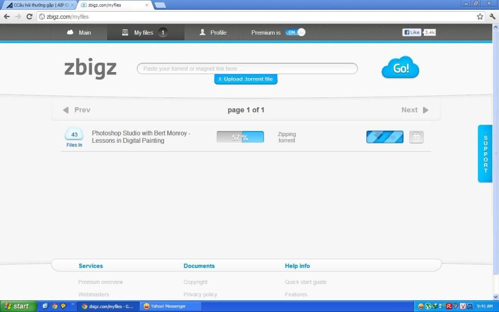
Task: Select the zbigz.com/myfiles browser tab
Action: click(x=115, y=5)
